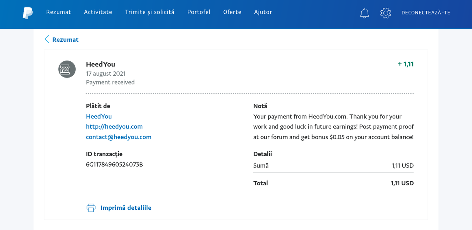472x230 pixels.
Task: Click Imprimă detaliile link
Action: click(x=126, y=207)
